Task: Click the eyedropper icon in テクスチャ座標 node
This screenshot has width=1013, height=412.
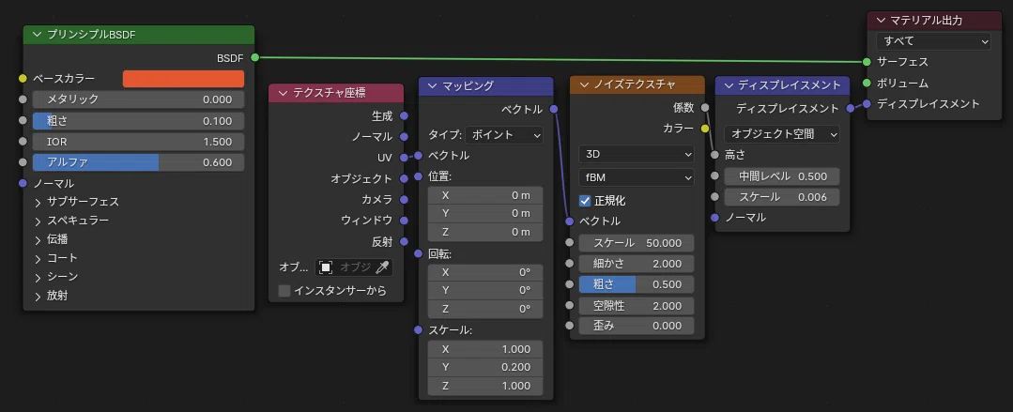Action: [382, 267]
